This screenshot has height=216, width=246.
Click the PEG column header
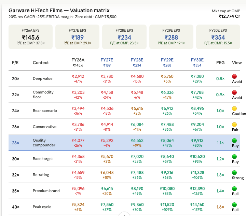pos(220,63)
